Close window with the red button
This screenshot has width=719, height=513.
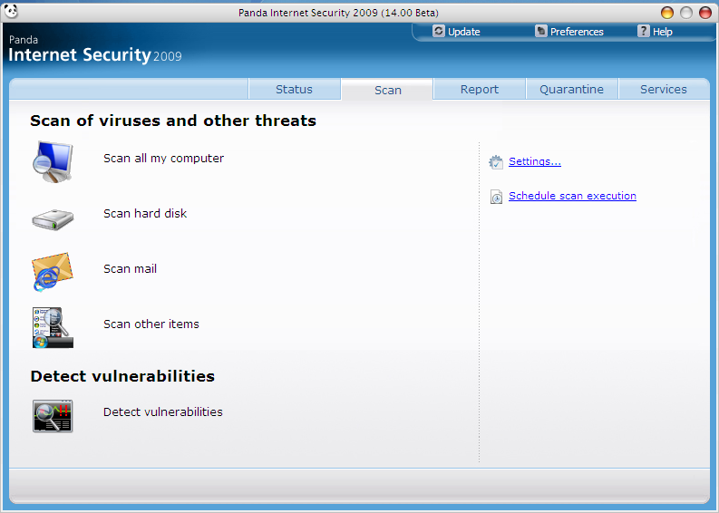tap(704, 13)
